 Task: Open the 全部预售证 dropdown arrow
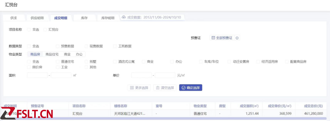(x=237, y=38)
